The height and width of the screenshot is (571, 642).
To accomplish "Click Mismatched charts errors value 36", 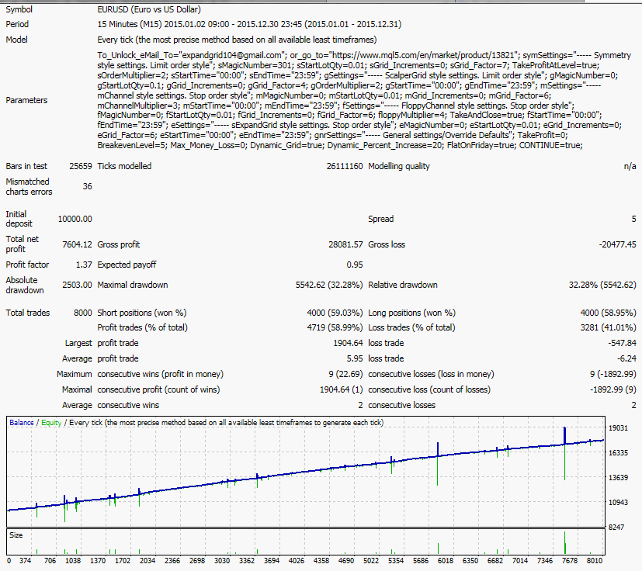I will coord(87,186).
